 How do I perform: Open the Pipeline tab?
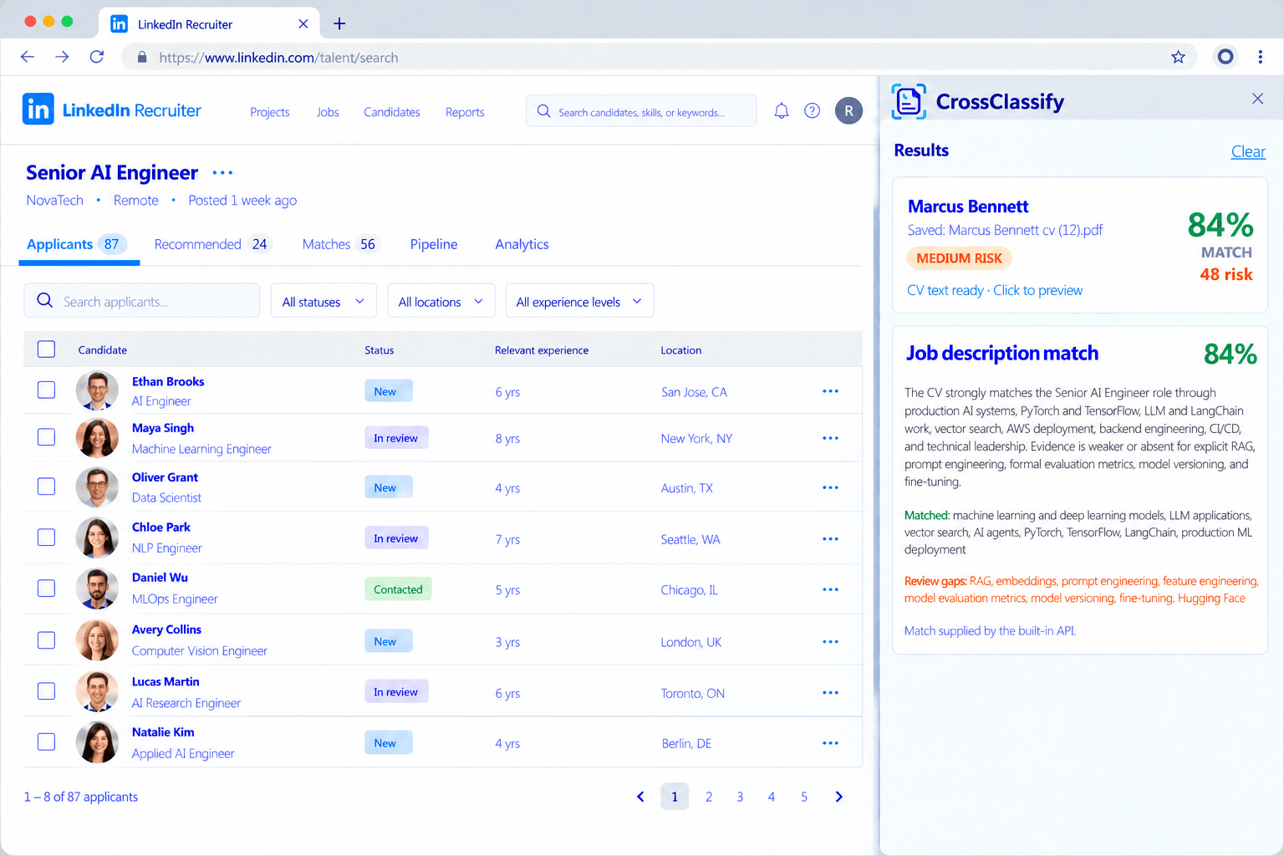[434, 244]
